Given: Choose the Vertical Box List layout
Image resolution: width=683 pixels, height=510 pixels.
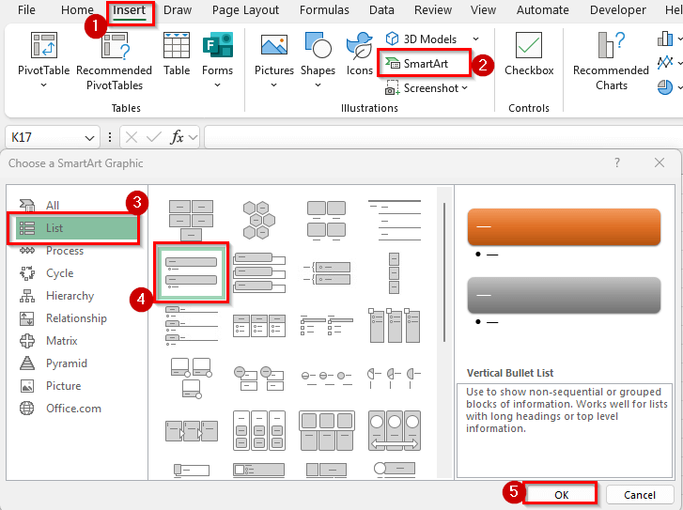Looking at the screenshot, I should [x=259, y=272].
